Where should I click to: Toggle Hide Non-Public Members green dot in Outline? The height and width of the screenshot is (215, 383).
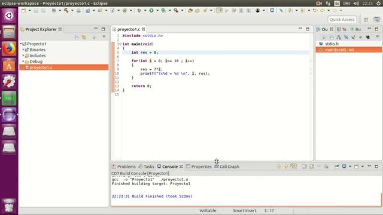click(x=360, y=37)
